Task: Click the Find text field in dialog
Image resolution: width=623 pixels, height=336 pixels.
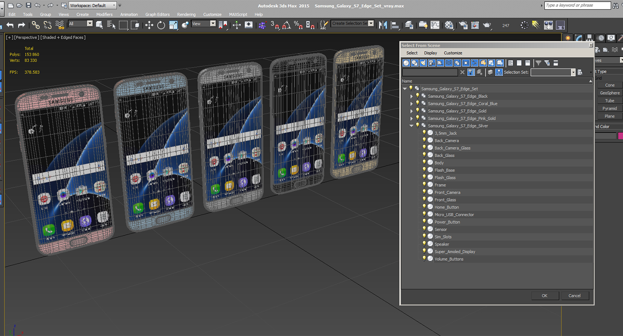Action: tap(430, 72)
